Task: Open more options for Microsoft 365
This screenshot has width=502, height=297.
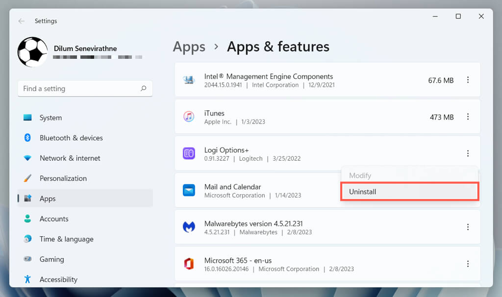Action: coord(468,264)
